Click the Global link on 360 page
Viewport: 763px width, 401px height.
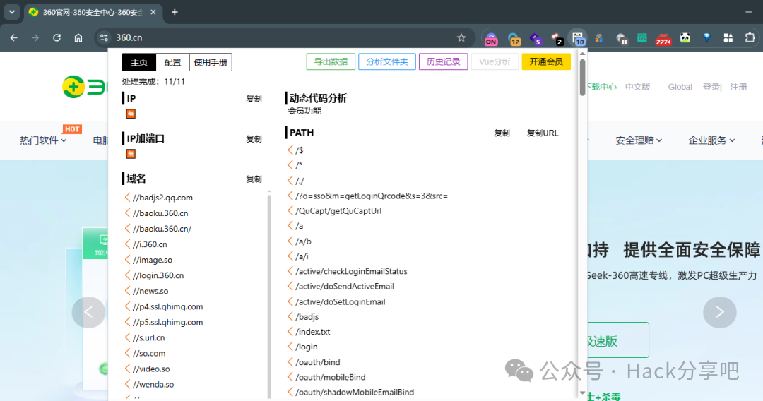click(x=680, y=87)
